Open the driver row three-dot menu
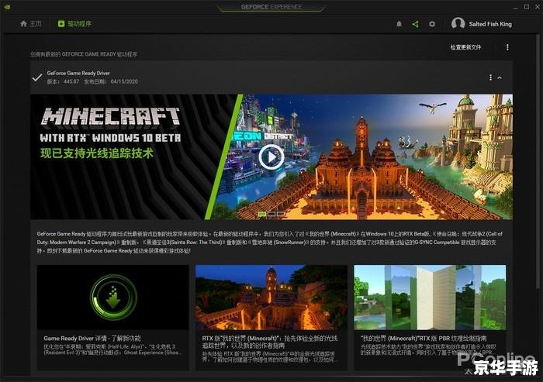The image size is (543, 382). point(490,77)
